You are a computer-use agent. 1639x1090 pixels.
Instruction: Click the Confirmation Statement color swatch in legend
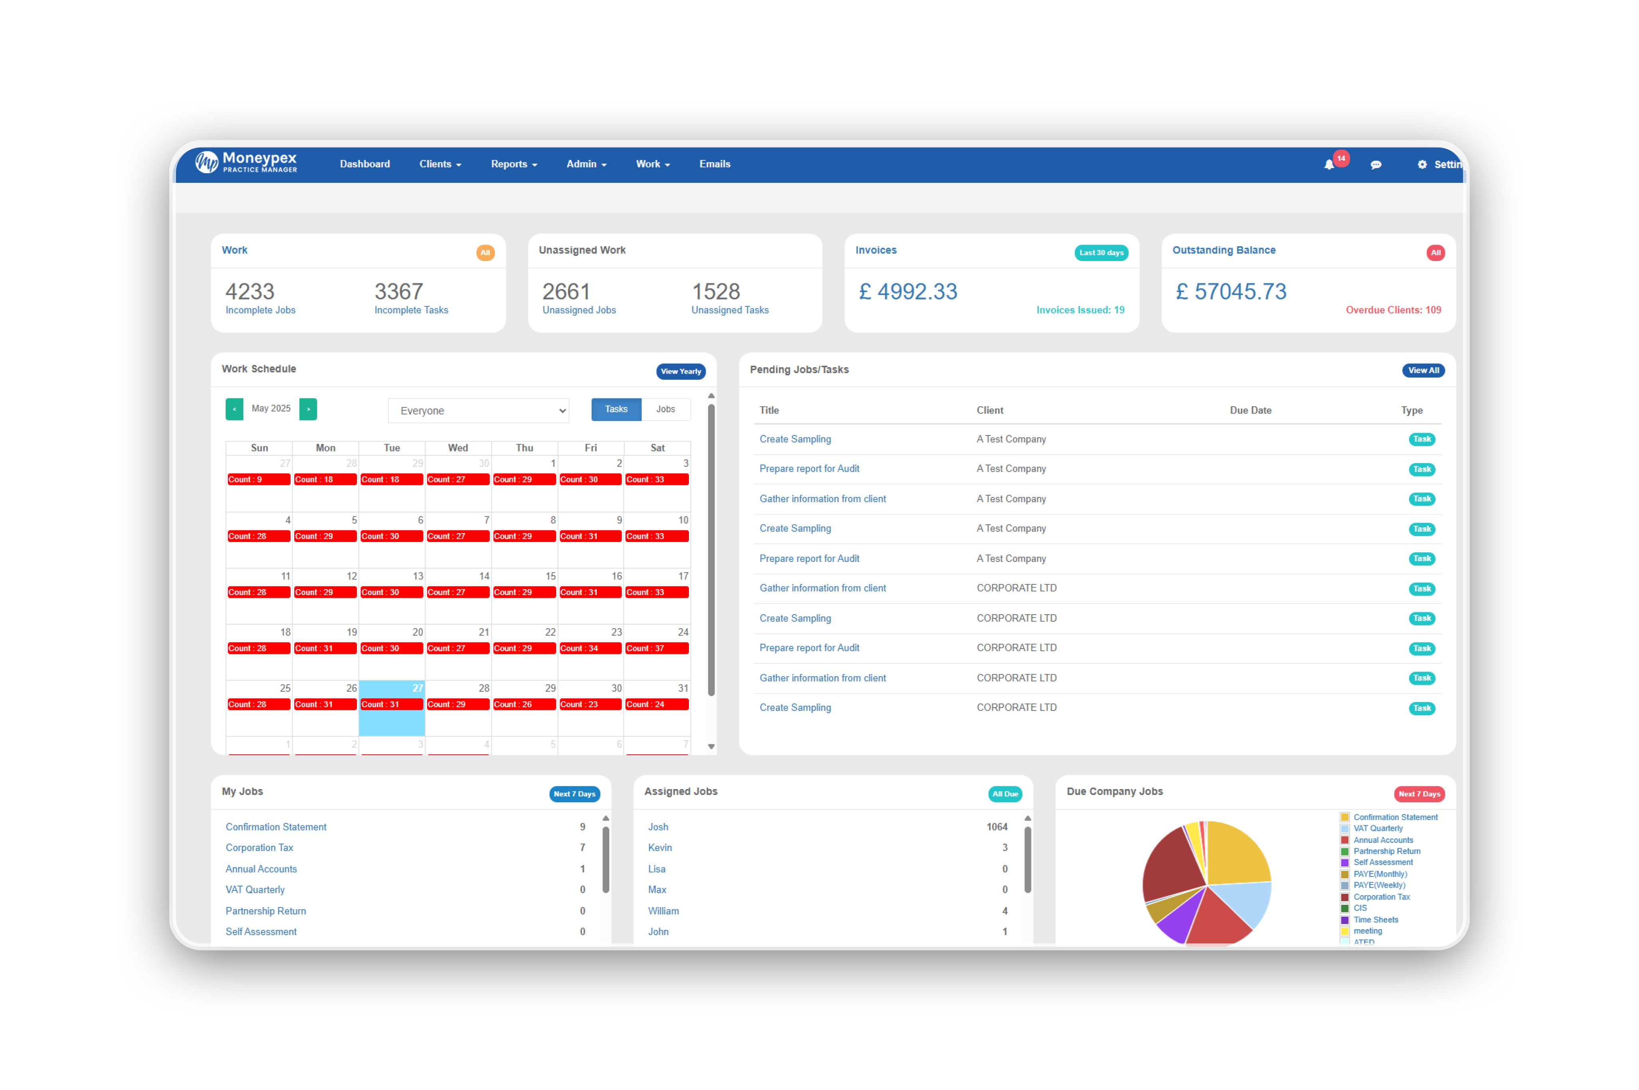pos(1345,817)
